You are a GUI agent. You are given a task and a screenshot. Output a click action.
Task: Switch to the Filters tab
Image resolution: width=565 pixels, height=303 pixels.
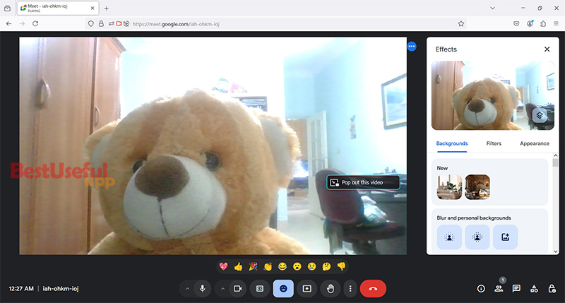tap(494, 143)
